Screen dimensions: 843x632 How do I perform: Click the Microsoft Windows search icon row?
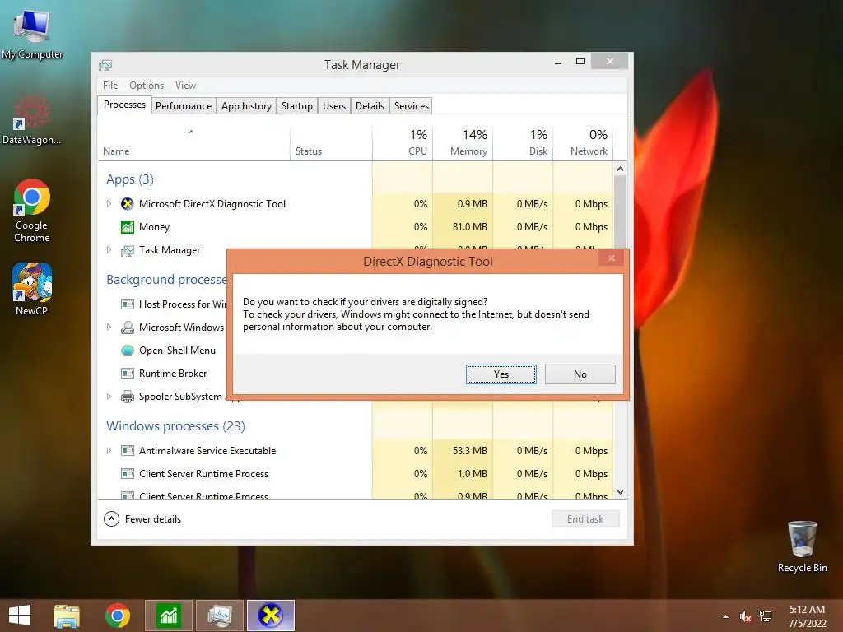(128, 328)
